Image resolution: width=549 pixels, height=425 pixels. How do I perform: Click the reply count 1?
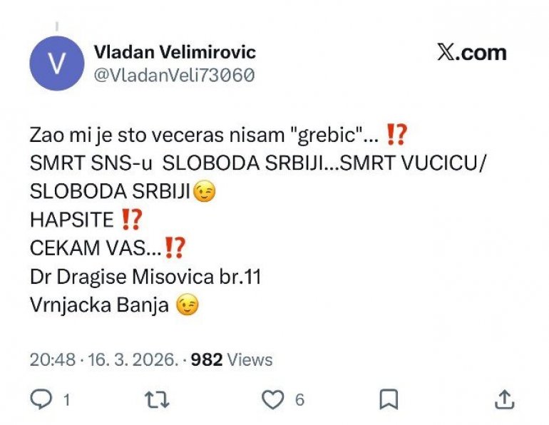coord(66,400)
